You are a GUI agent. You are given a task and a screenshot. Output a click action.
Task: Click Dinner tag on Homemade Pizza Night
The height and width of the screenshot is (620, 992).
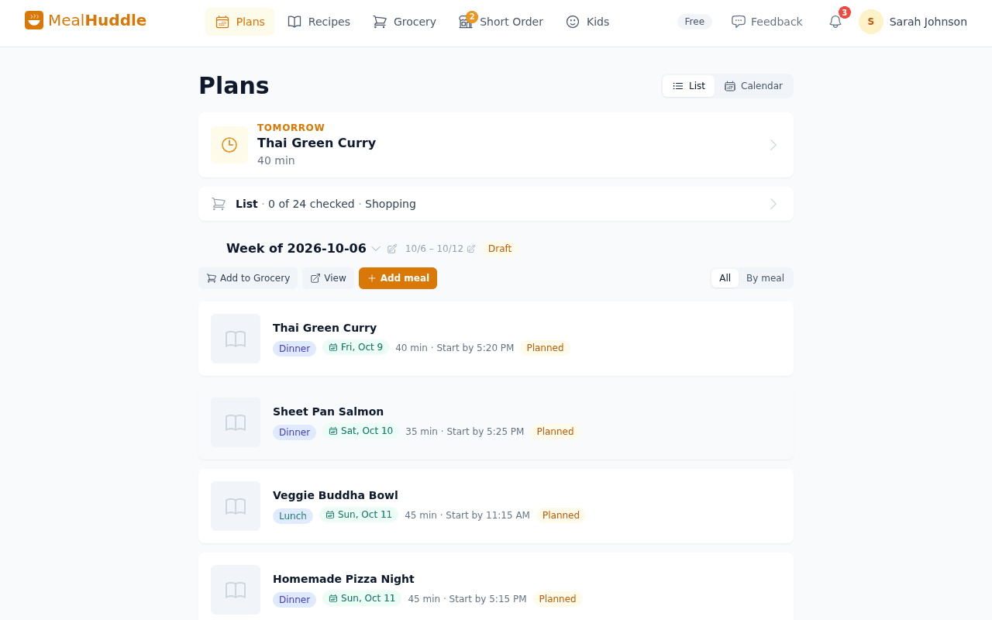tap(294, 600)
